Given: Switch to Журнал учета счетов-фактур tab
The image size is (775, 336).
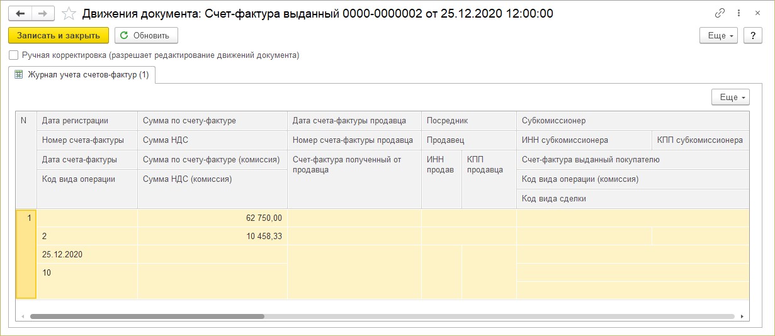Looking at the screenshot, I should point(82,75).
